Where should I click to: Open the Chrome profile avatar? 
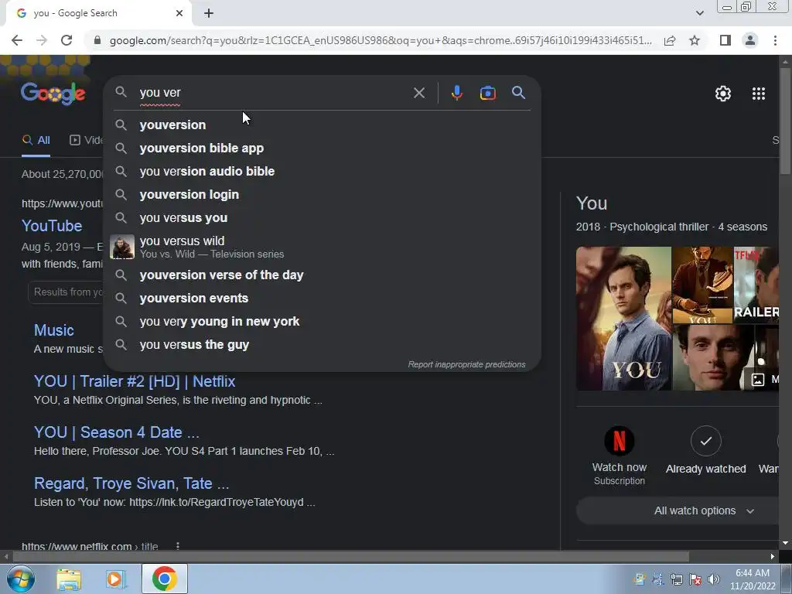coord(750,40)
